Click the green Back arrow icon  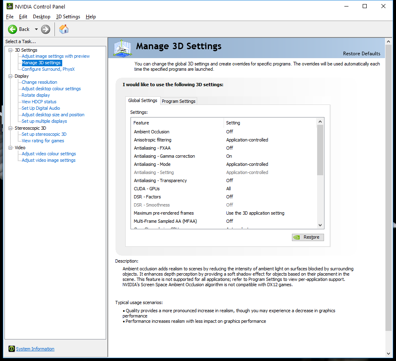(12, 29)
